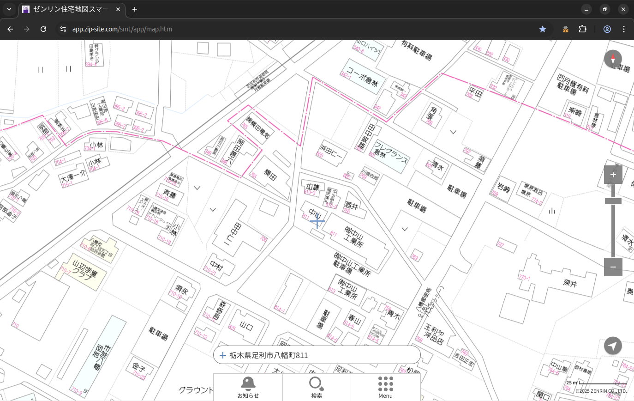Open the Chrome profile avatar menu

(x=607, y=29)
